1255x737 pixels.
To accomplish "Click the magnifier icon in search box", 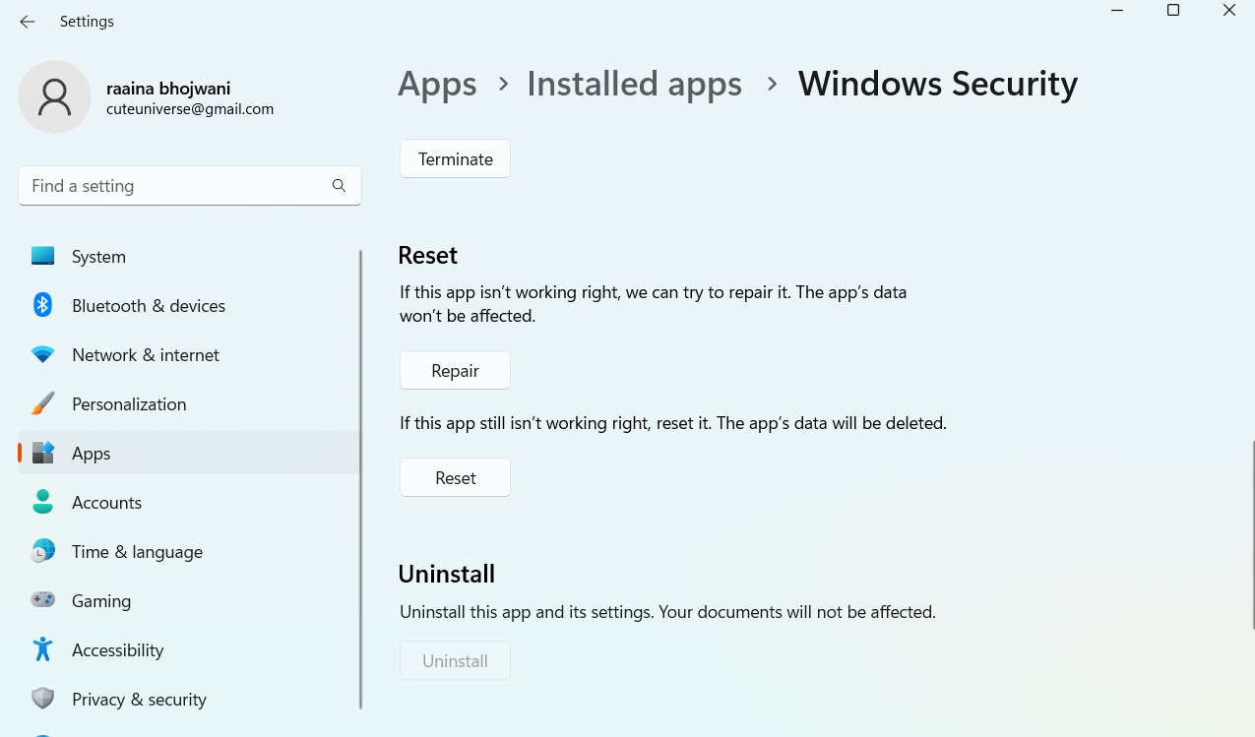I will tap(339, 186).
